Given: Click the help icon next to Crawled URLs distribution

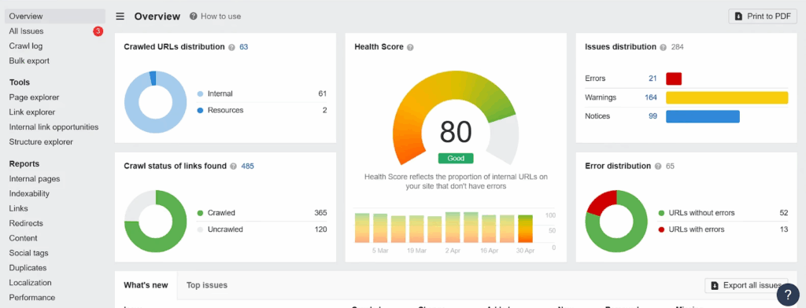Looking at the screenshot, I should point(232,47).
